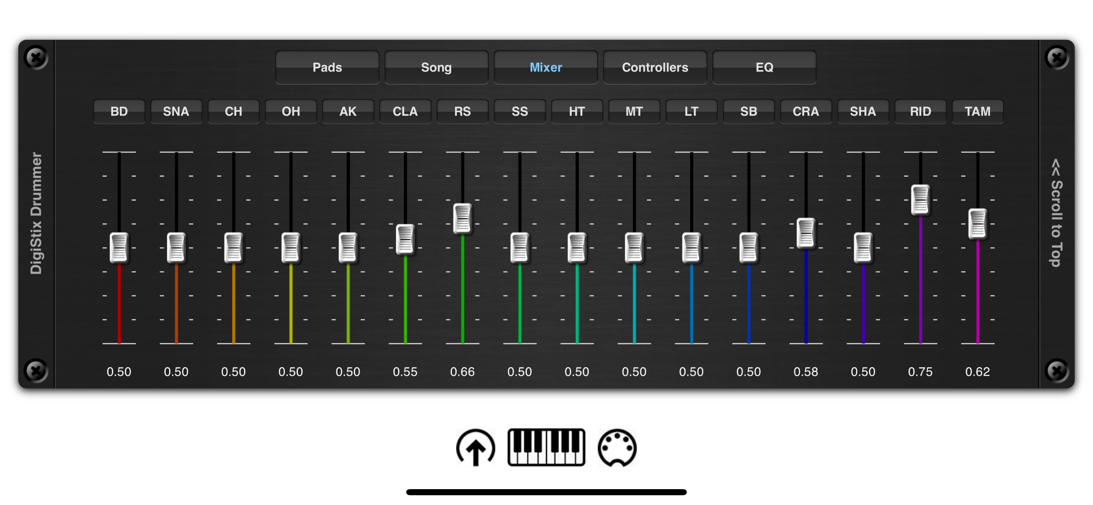Tap the RS channel button

(462, 111)
